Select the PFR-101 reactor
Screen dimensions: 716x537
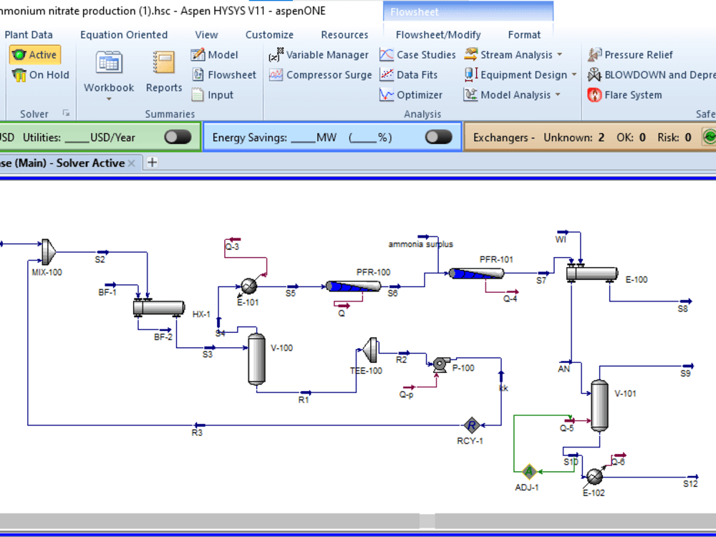point(477,273)
